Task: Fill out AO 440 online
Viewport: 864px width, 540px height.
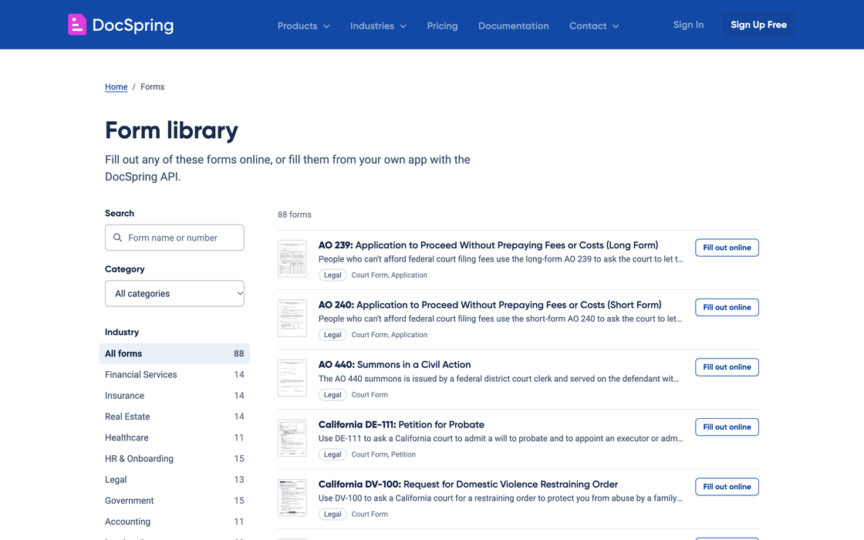Action: [x=727, y=367]
